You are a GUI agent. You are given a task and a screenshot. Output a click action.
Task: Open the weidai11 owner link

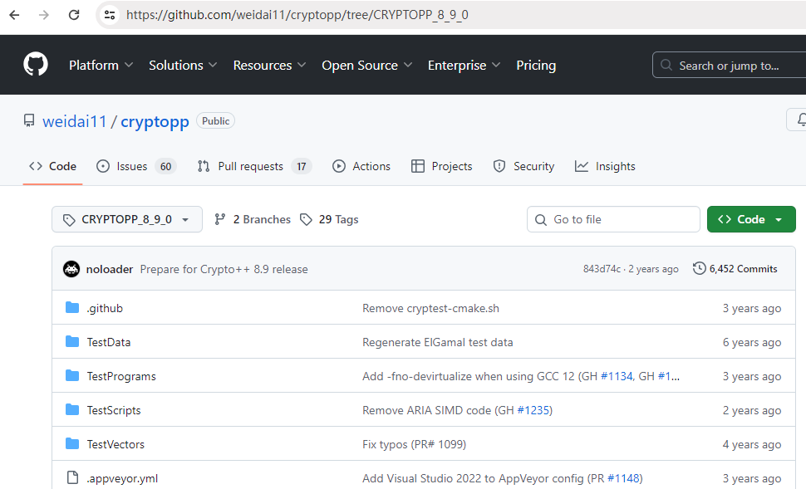click(75, 122)
